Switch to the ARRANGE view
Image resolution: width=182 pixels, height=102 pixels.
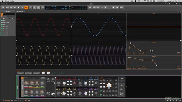coord(8,100)
